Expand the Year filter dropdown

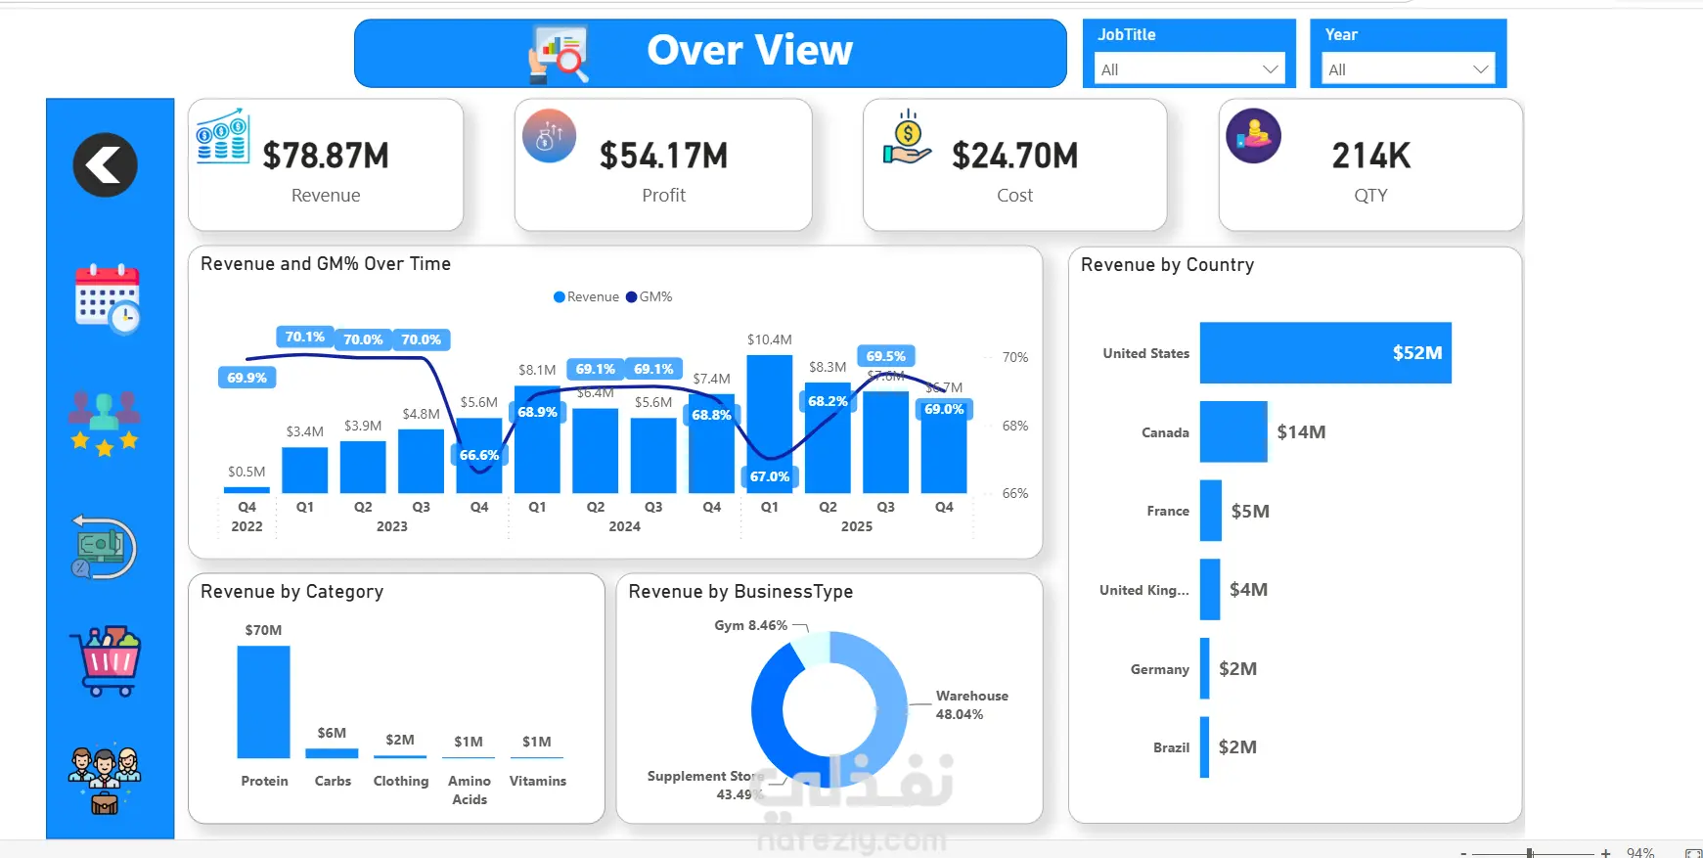pos(1408,68)
